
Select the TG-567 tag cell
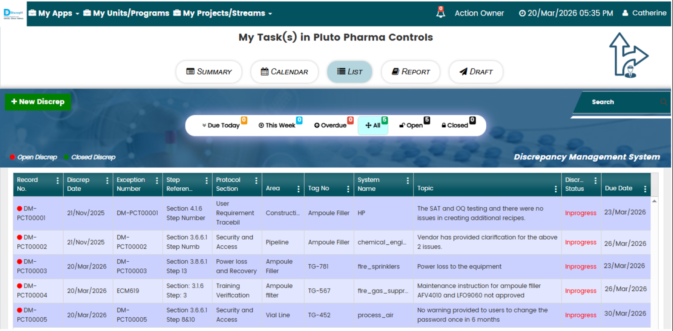point(319,291)
